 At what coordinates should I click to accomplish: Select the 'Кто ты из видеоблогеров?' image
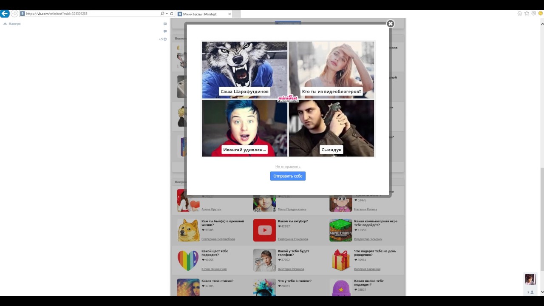coord(331,70)
